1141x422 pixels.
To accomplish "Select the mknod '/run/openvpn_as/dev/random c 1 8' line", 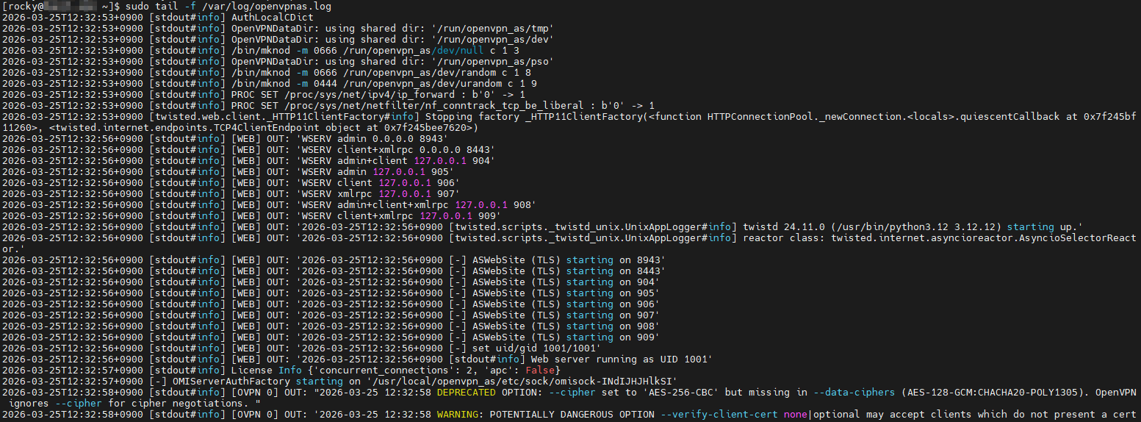I will pyautogui.click(x=267, y=72).
